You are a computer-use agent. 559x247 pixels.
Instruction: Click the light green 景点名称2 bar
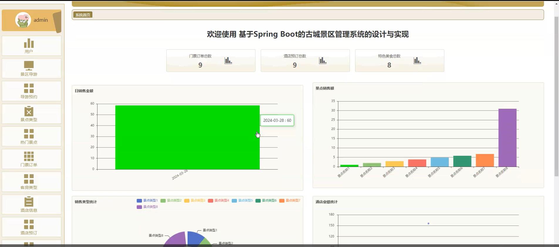point(372,165)
